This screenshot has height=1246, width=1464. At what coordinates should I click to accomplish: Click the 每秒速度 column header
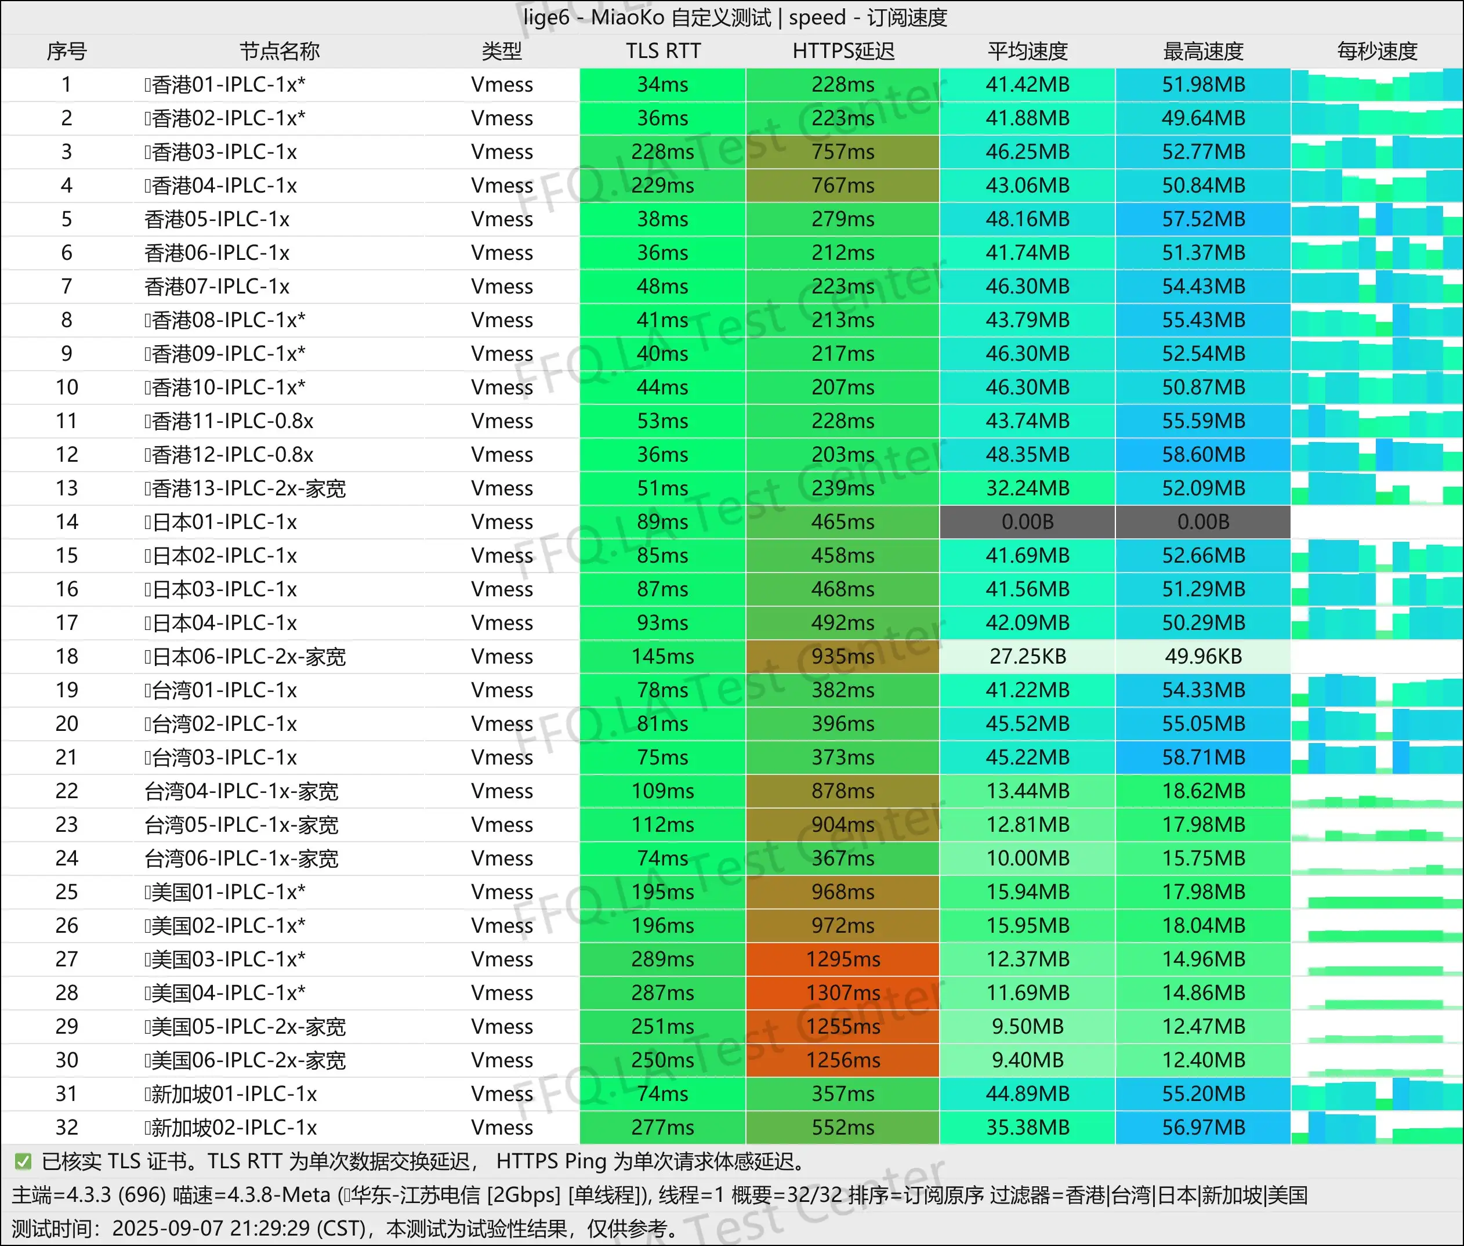(1377, 51)
